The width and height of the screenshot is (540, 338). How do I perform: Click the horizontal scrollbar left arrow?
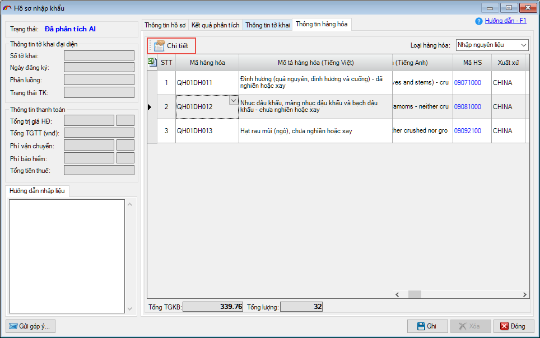[397, 294]
